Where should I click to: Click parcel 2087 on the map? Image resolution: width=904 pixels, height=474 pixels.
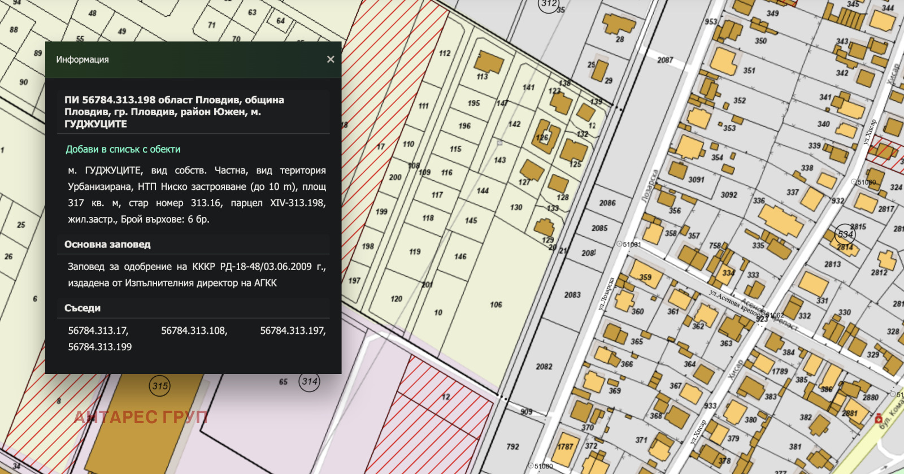pyautogui.click(x=665, y=60)
